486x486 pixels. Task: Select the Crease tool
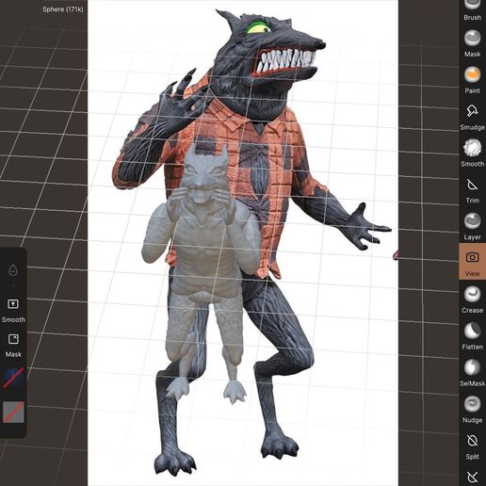(x=472, y=300)
